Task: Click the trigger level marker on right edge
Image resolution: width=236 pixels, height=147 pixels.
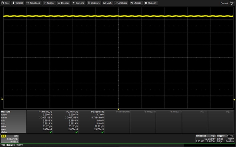Action: (x=234, y=100)
